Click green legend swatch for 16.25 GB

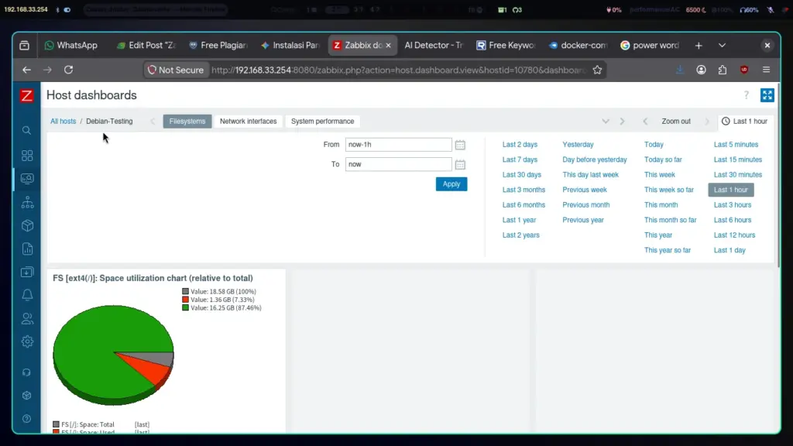tap(185, 307)
